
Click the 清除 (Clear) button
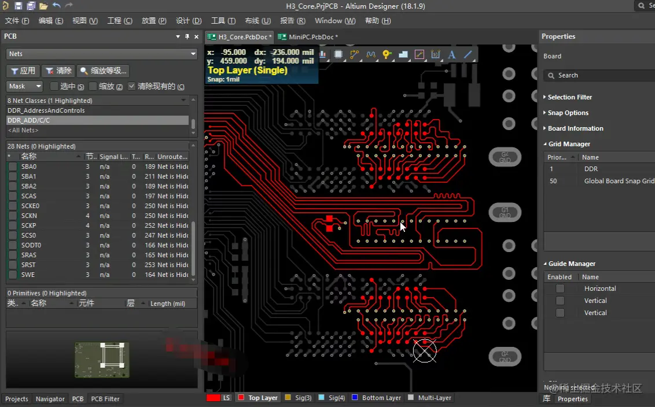pos(58,71)
